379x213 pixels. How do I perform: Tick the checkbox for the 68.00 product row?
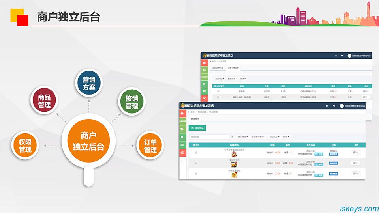coord(196,153)
